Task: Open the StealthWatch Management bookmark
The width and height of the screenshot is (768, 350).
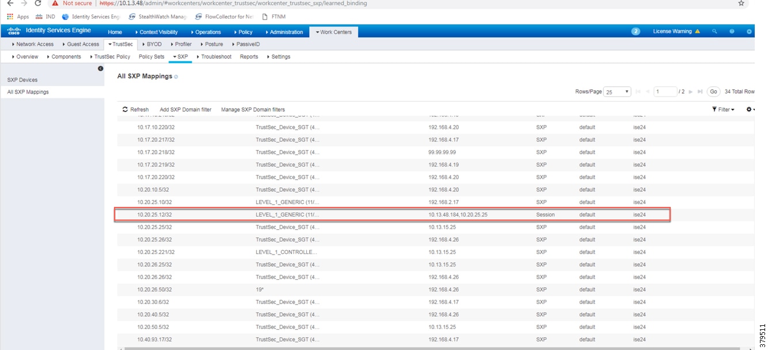Action: (x=158, y=17)
